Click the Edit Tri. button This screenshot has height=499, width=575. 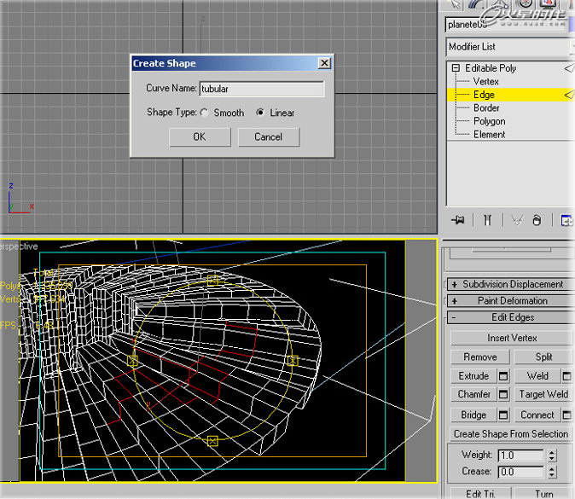click(x=480, y=494)
